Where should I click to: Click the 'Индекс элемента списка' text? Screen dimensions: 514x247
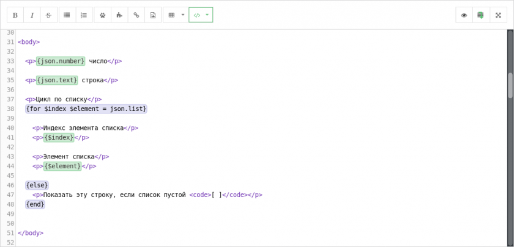pos(83,128)
